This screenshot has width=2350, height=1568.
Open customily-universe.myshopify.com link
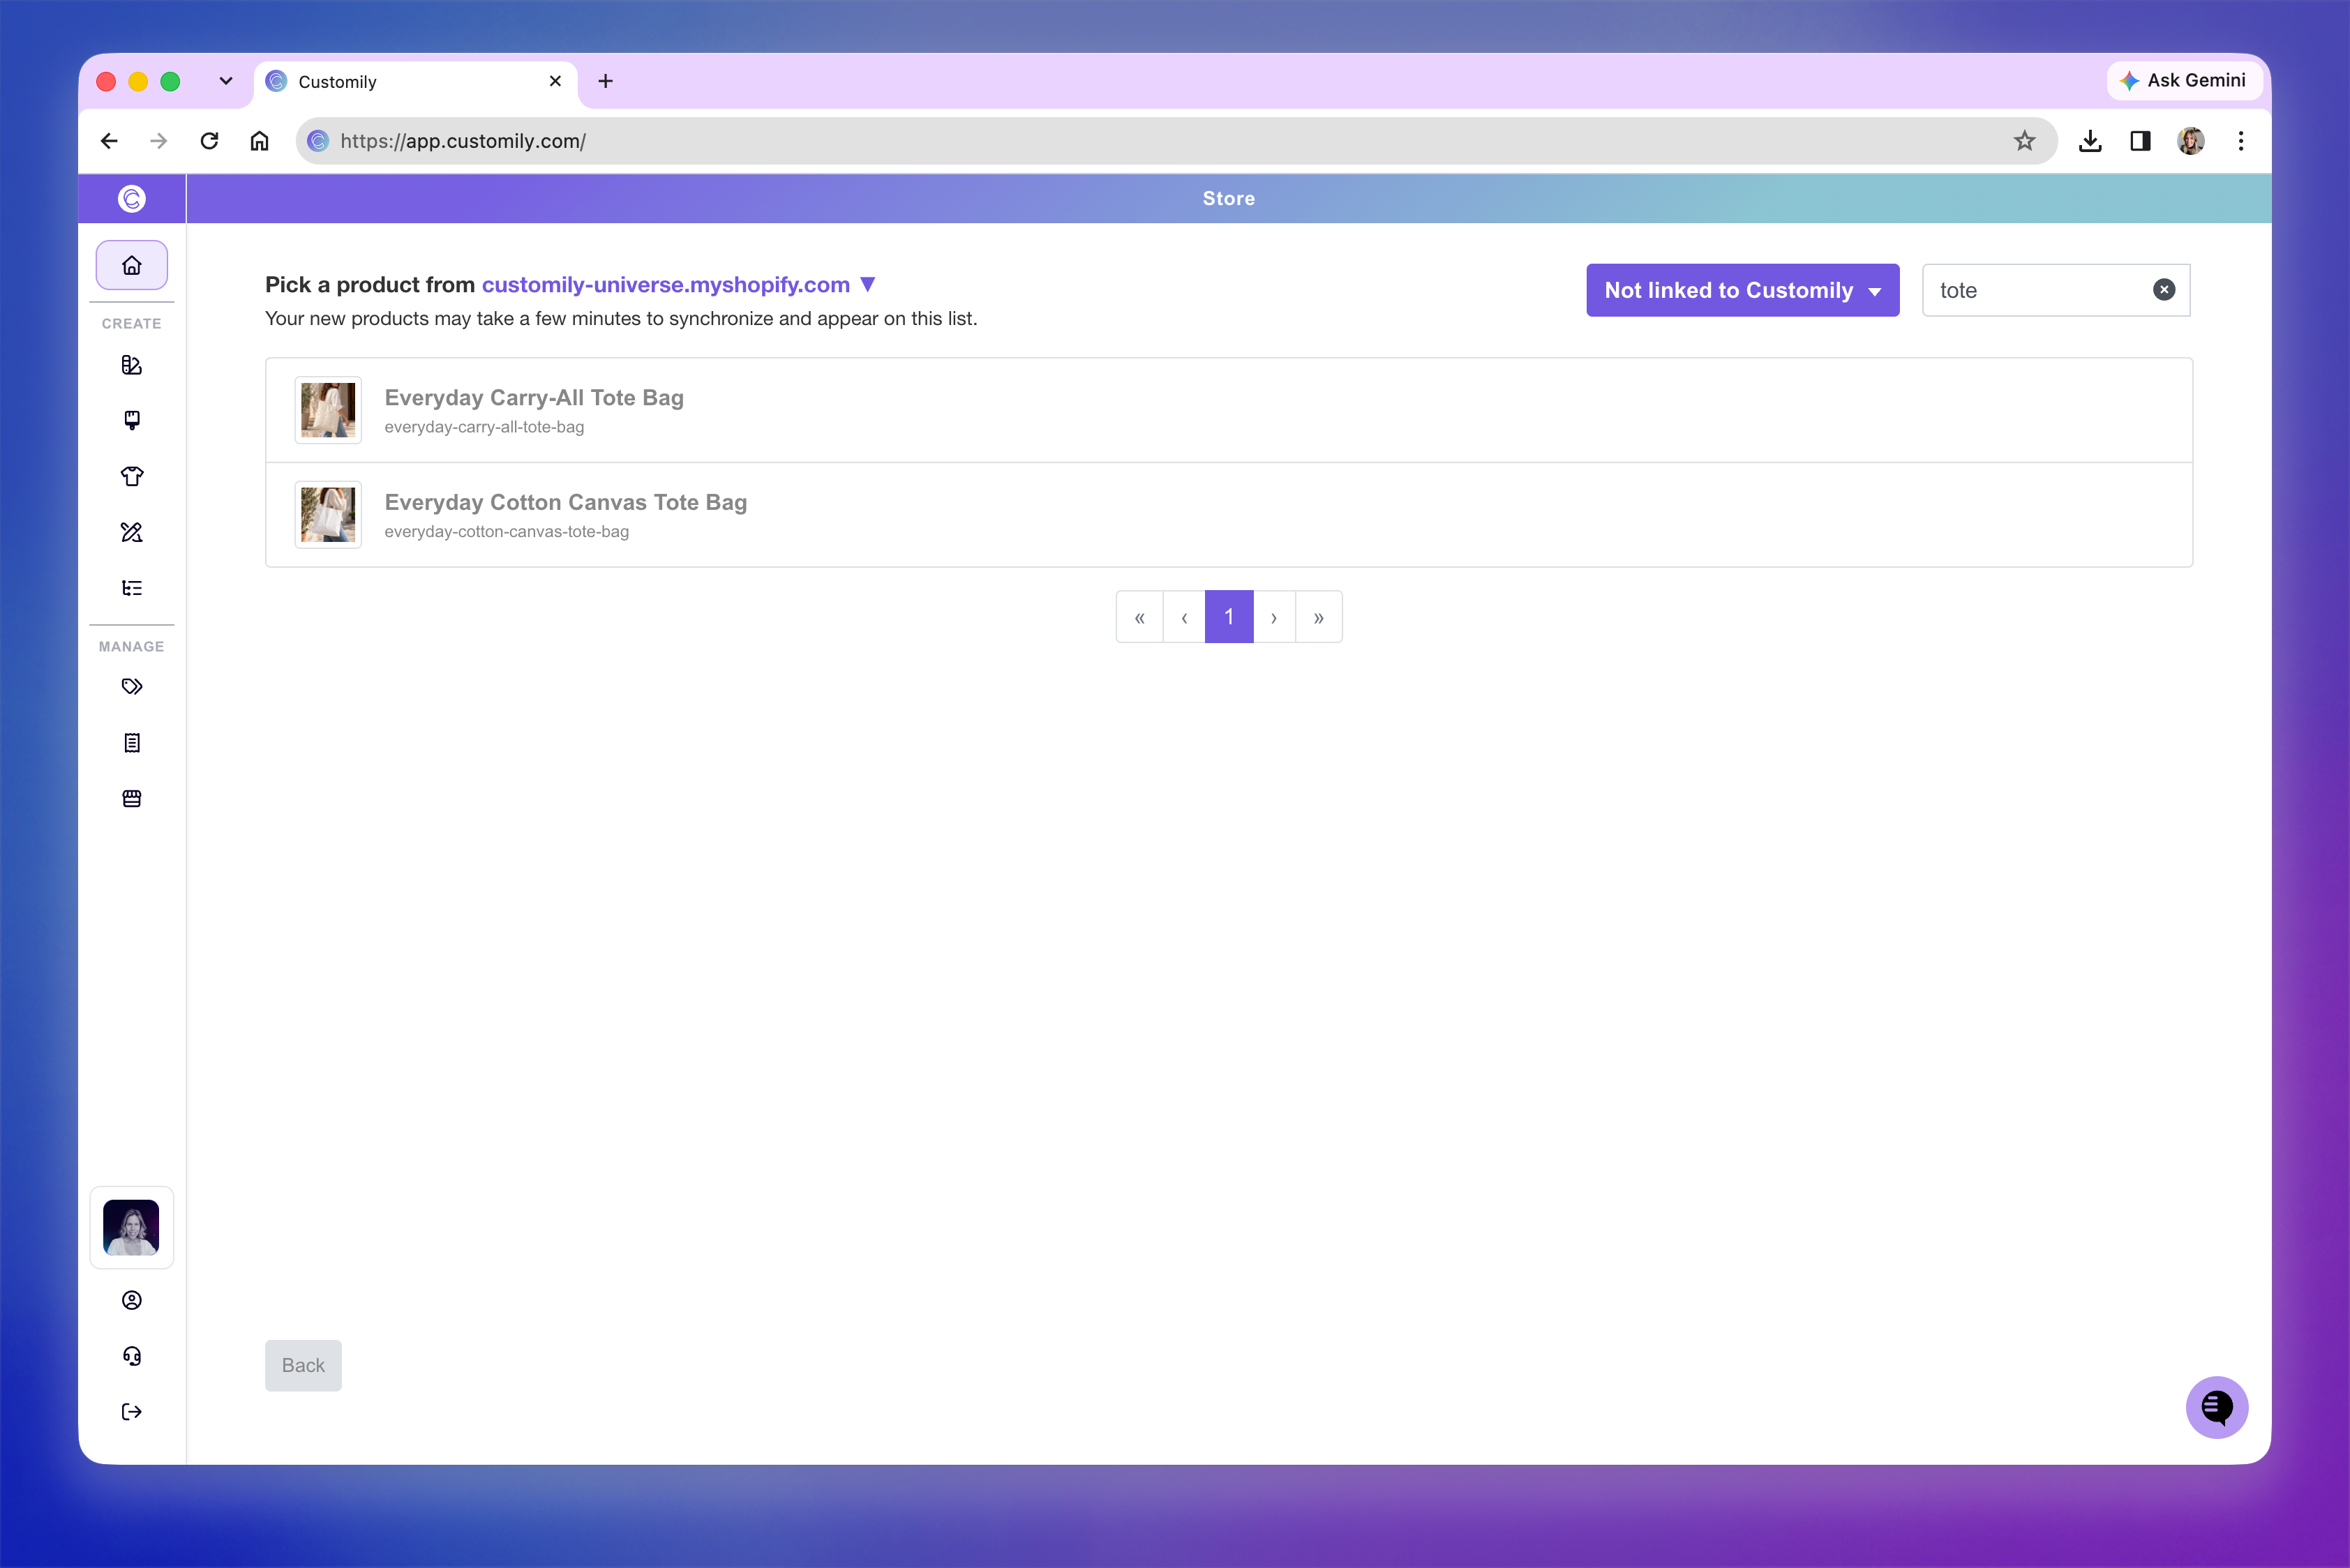point(665,285)
